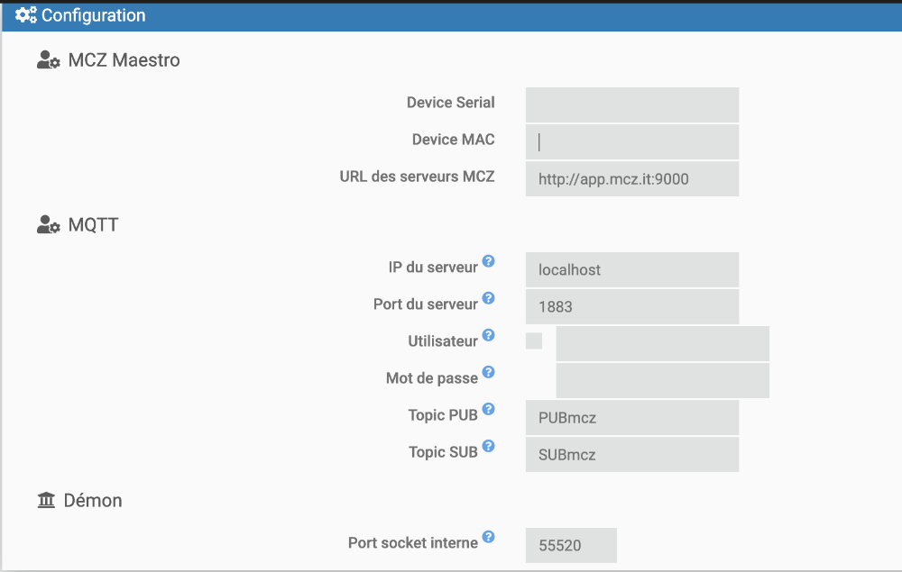Screen dimensions: 902x572
Task: Click into the Device MAC field
Action: pos(632,141)
